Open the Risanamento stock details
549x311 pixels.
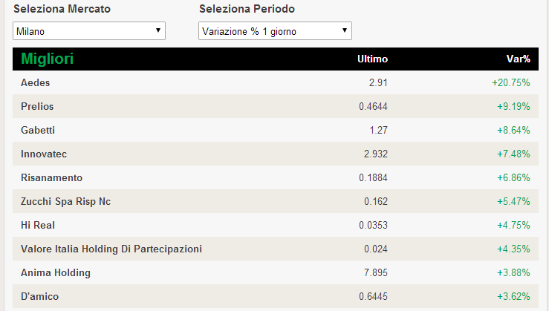51,178
